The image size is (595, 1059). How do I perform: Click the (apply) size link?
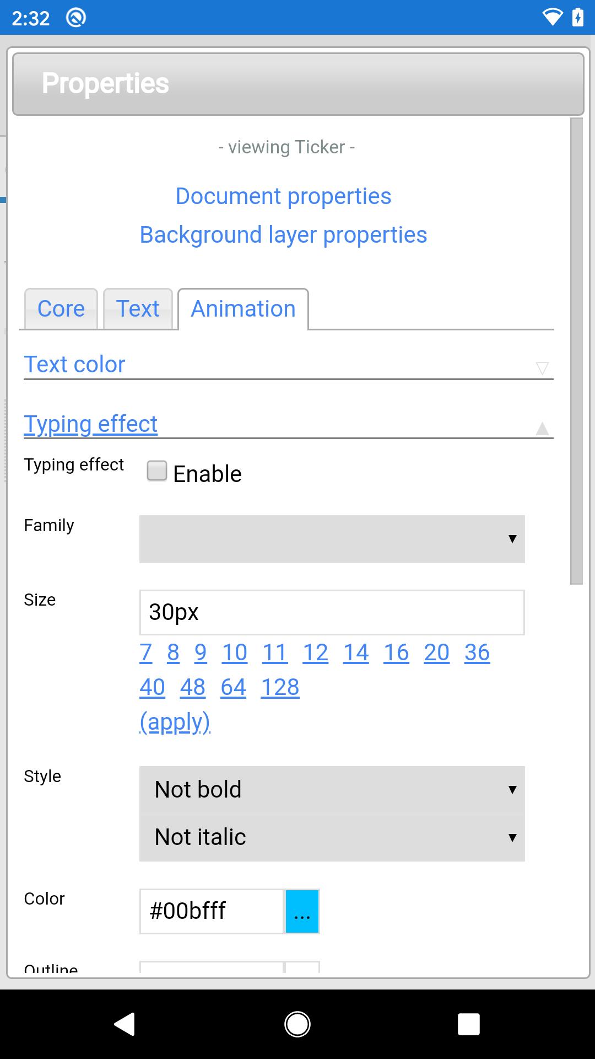click(175, 722)
